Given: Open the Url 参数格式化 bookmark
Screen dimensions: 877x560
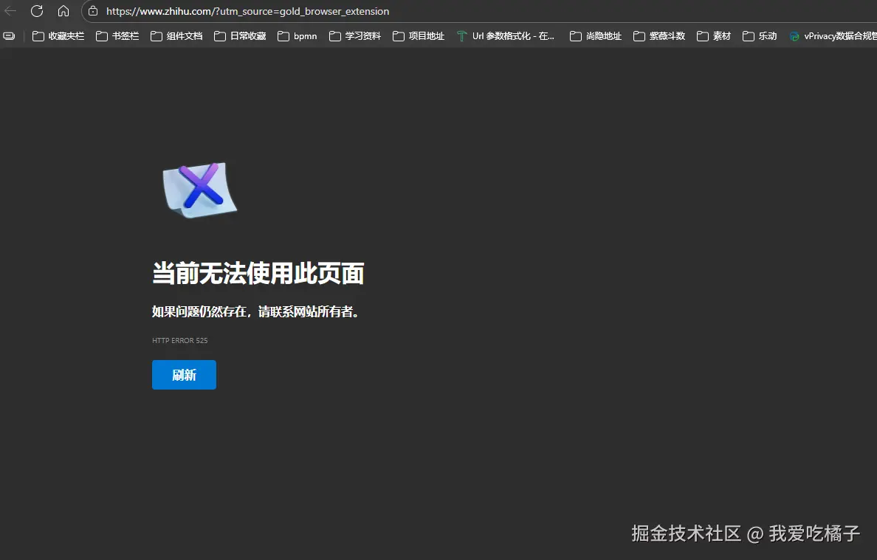Looking at the screenshot, I should point(506,35).
